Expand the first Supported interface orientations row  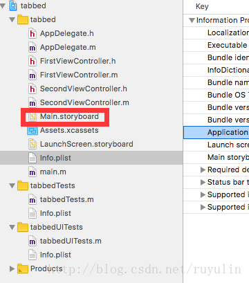tap(203, 195)
